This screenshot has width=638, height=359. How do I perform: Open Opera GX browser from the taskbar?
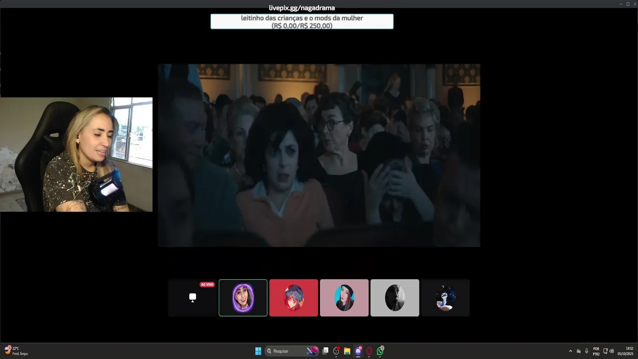tap(369, 351)
